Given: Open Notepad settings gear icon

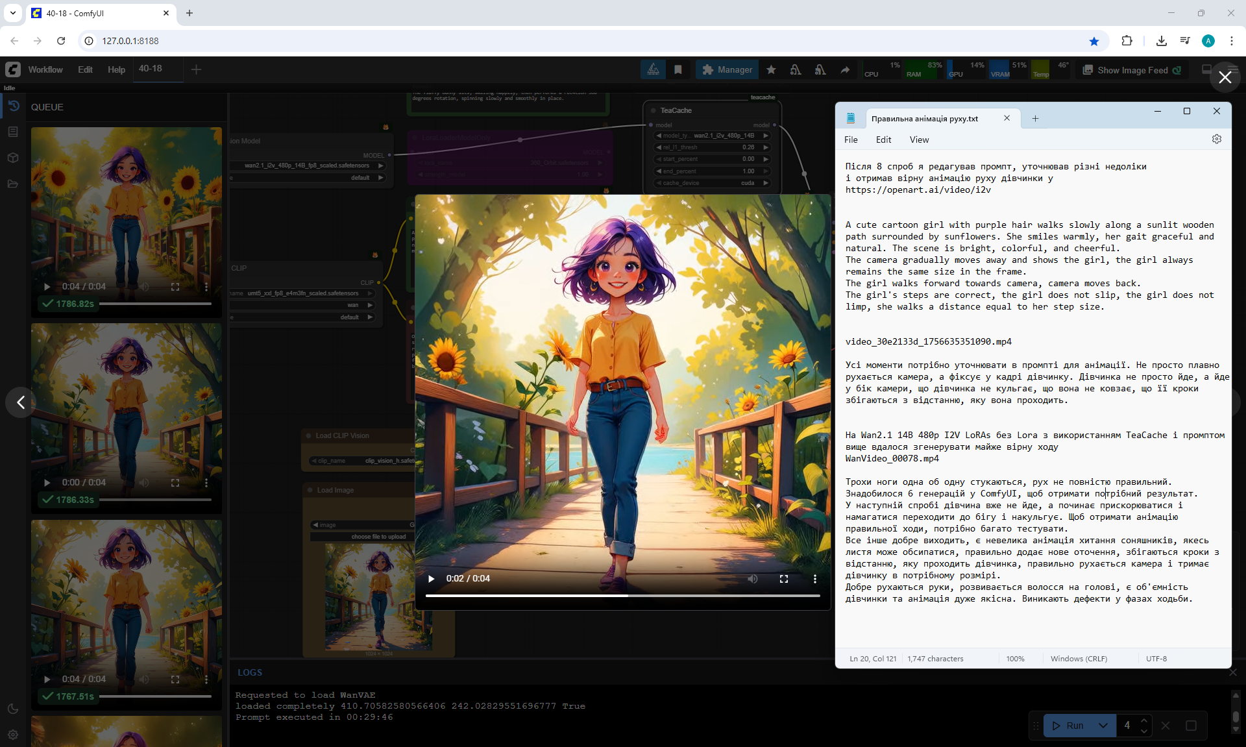Looking at the screenshot, I should [x=1216, y=139].
